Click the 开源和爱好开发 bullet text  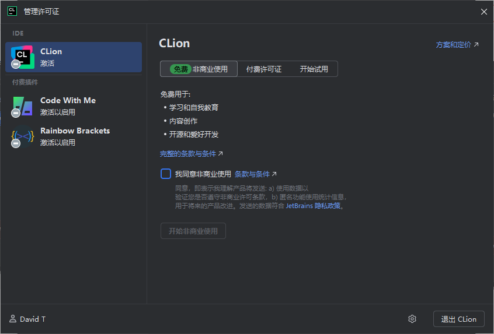[194, 135]
